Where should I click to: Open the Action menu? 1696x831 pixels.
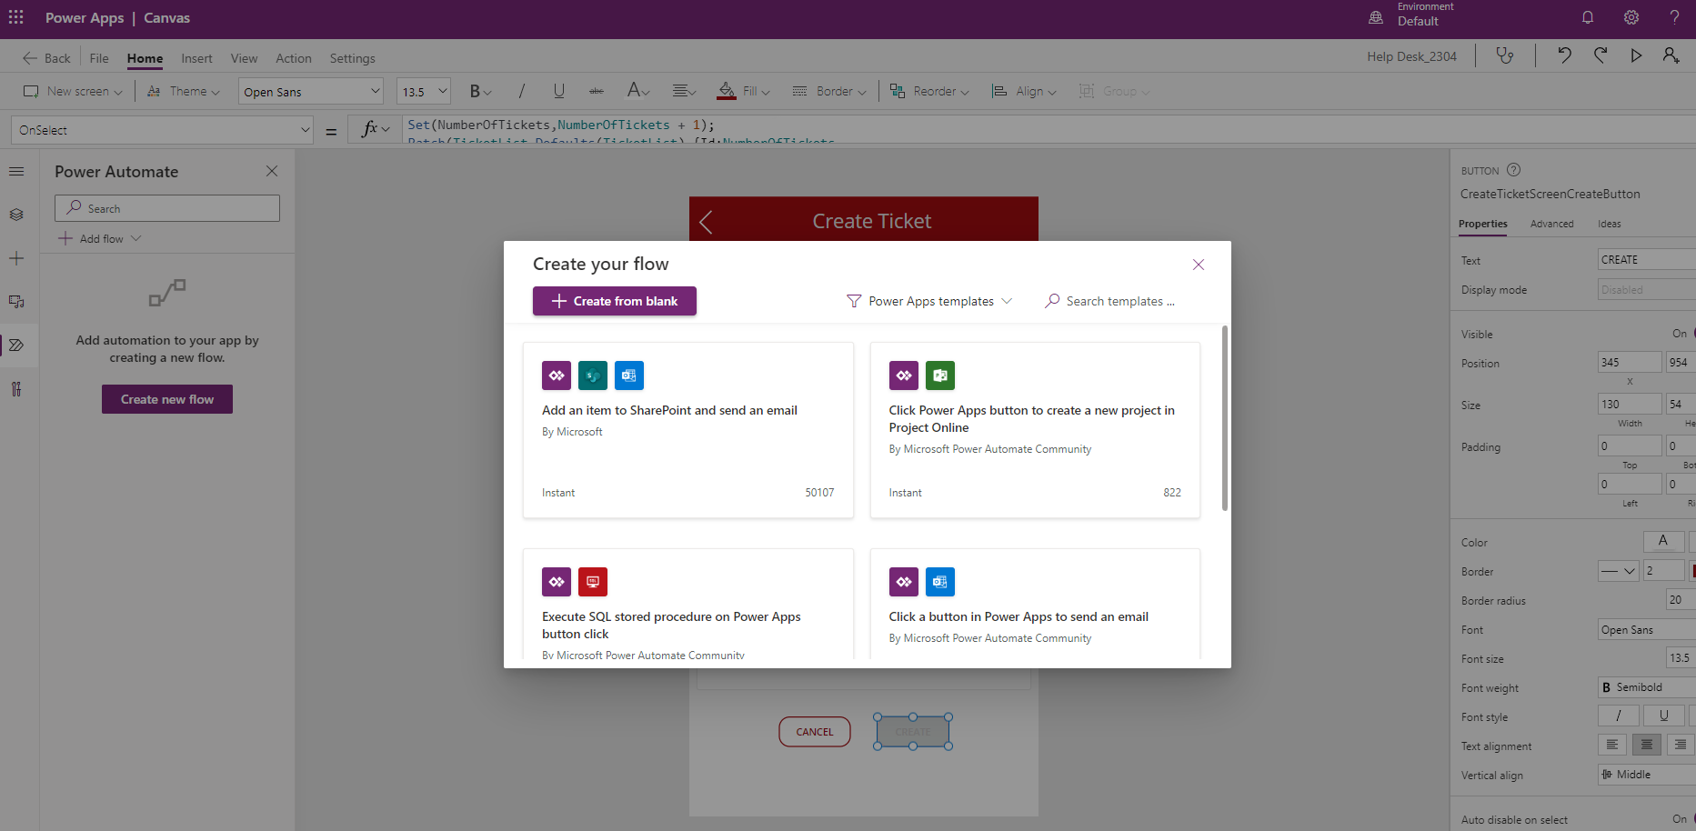point(293,57)
